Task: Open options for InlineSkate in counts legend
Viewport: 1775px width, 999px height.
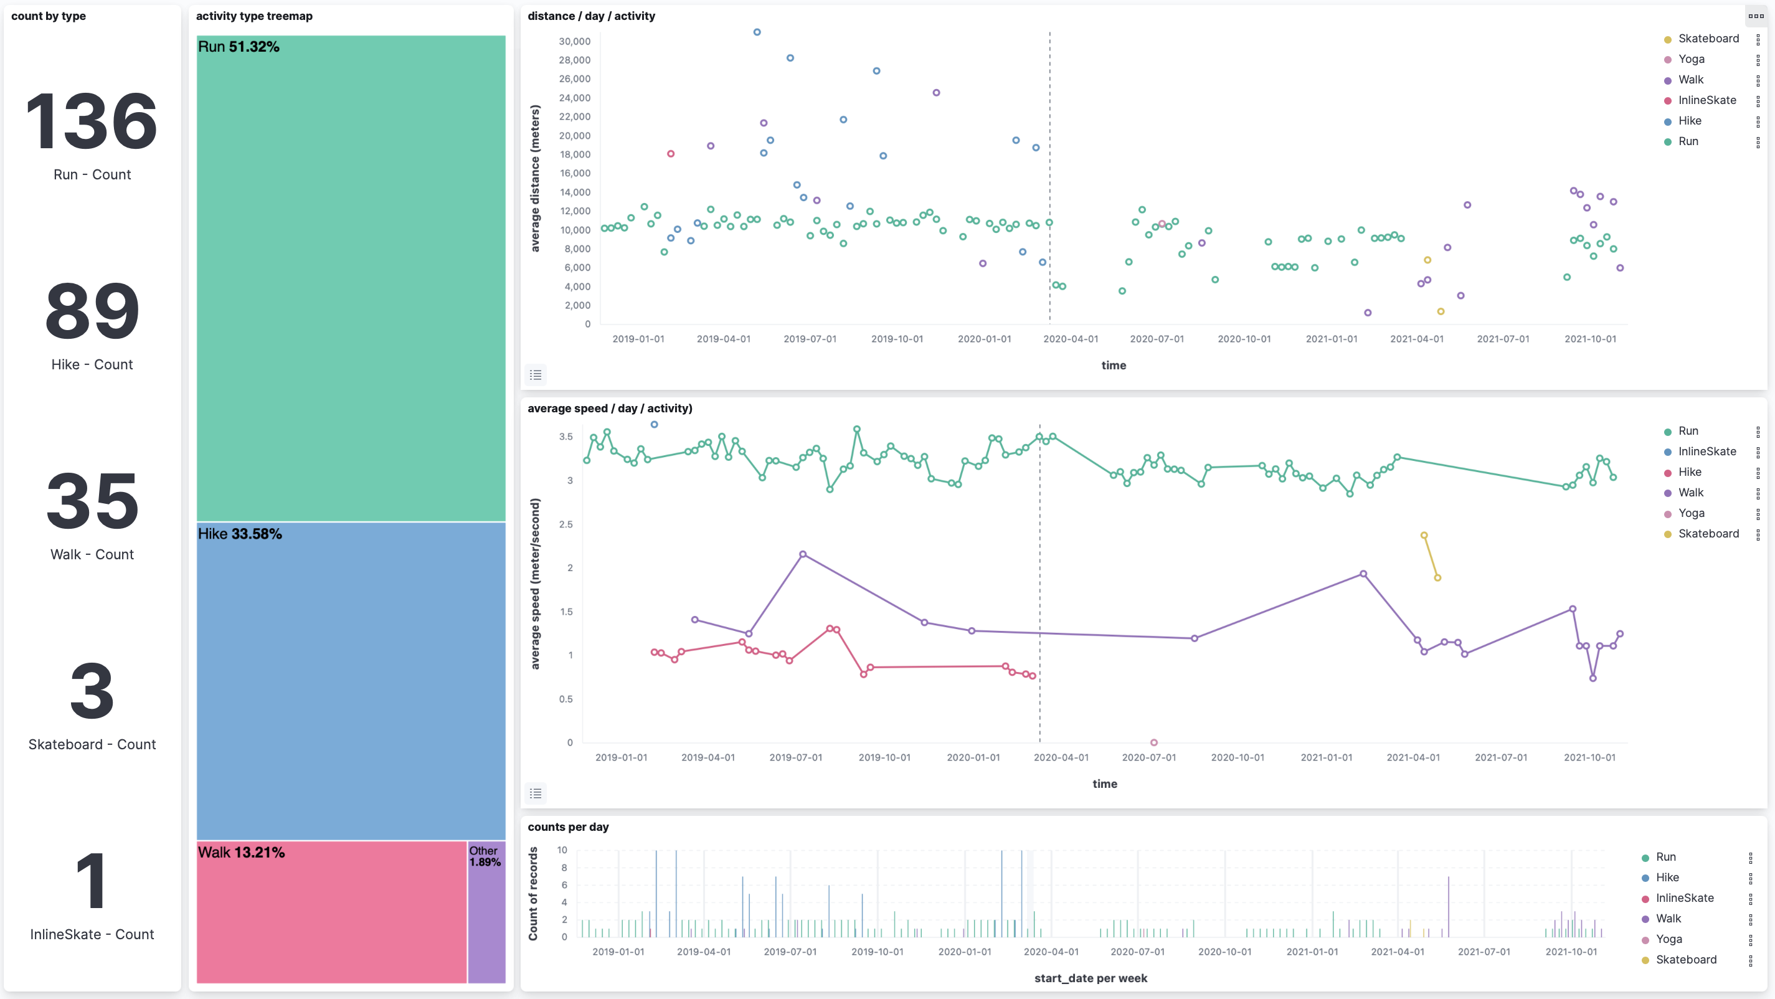Action: [x=1750, y=899]
